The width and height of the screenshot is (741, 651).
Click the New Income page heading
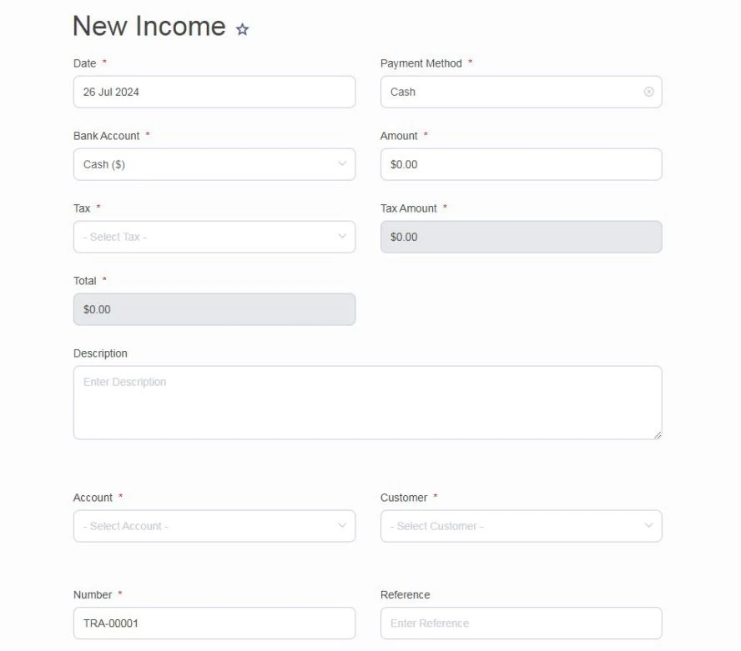point(149,26)
